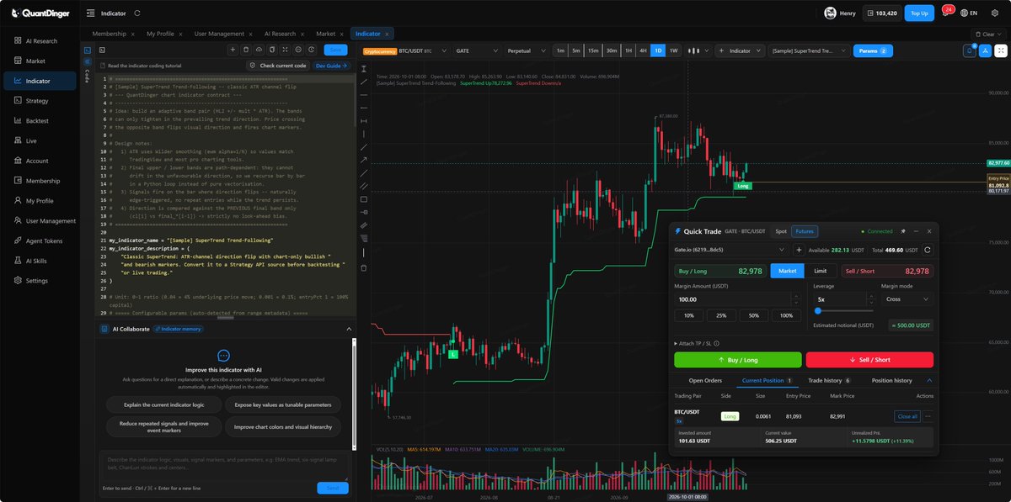1011x502 pixels.
Task: Open the Indicator add dropdown
Action: pyautogui.click(x=740, y=50)
